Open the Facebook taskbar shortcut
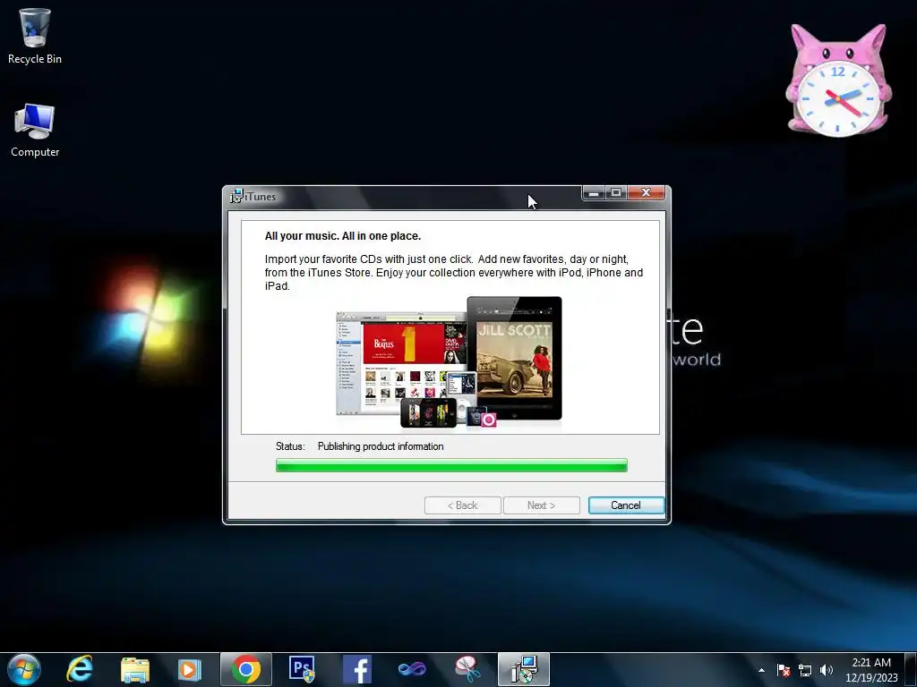 357,669
